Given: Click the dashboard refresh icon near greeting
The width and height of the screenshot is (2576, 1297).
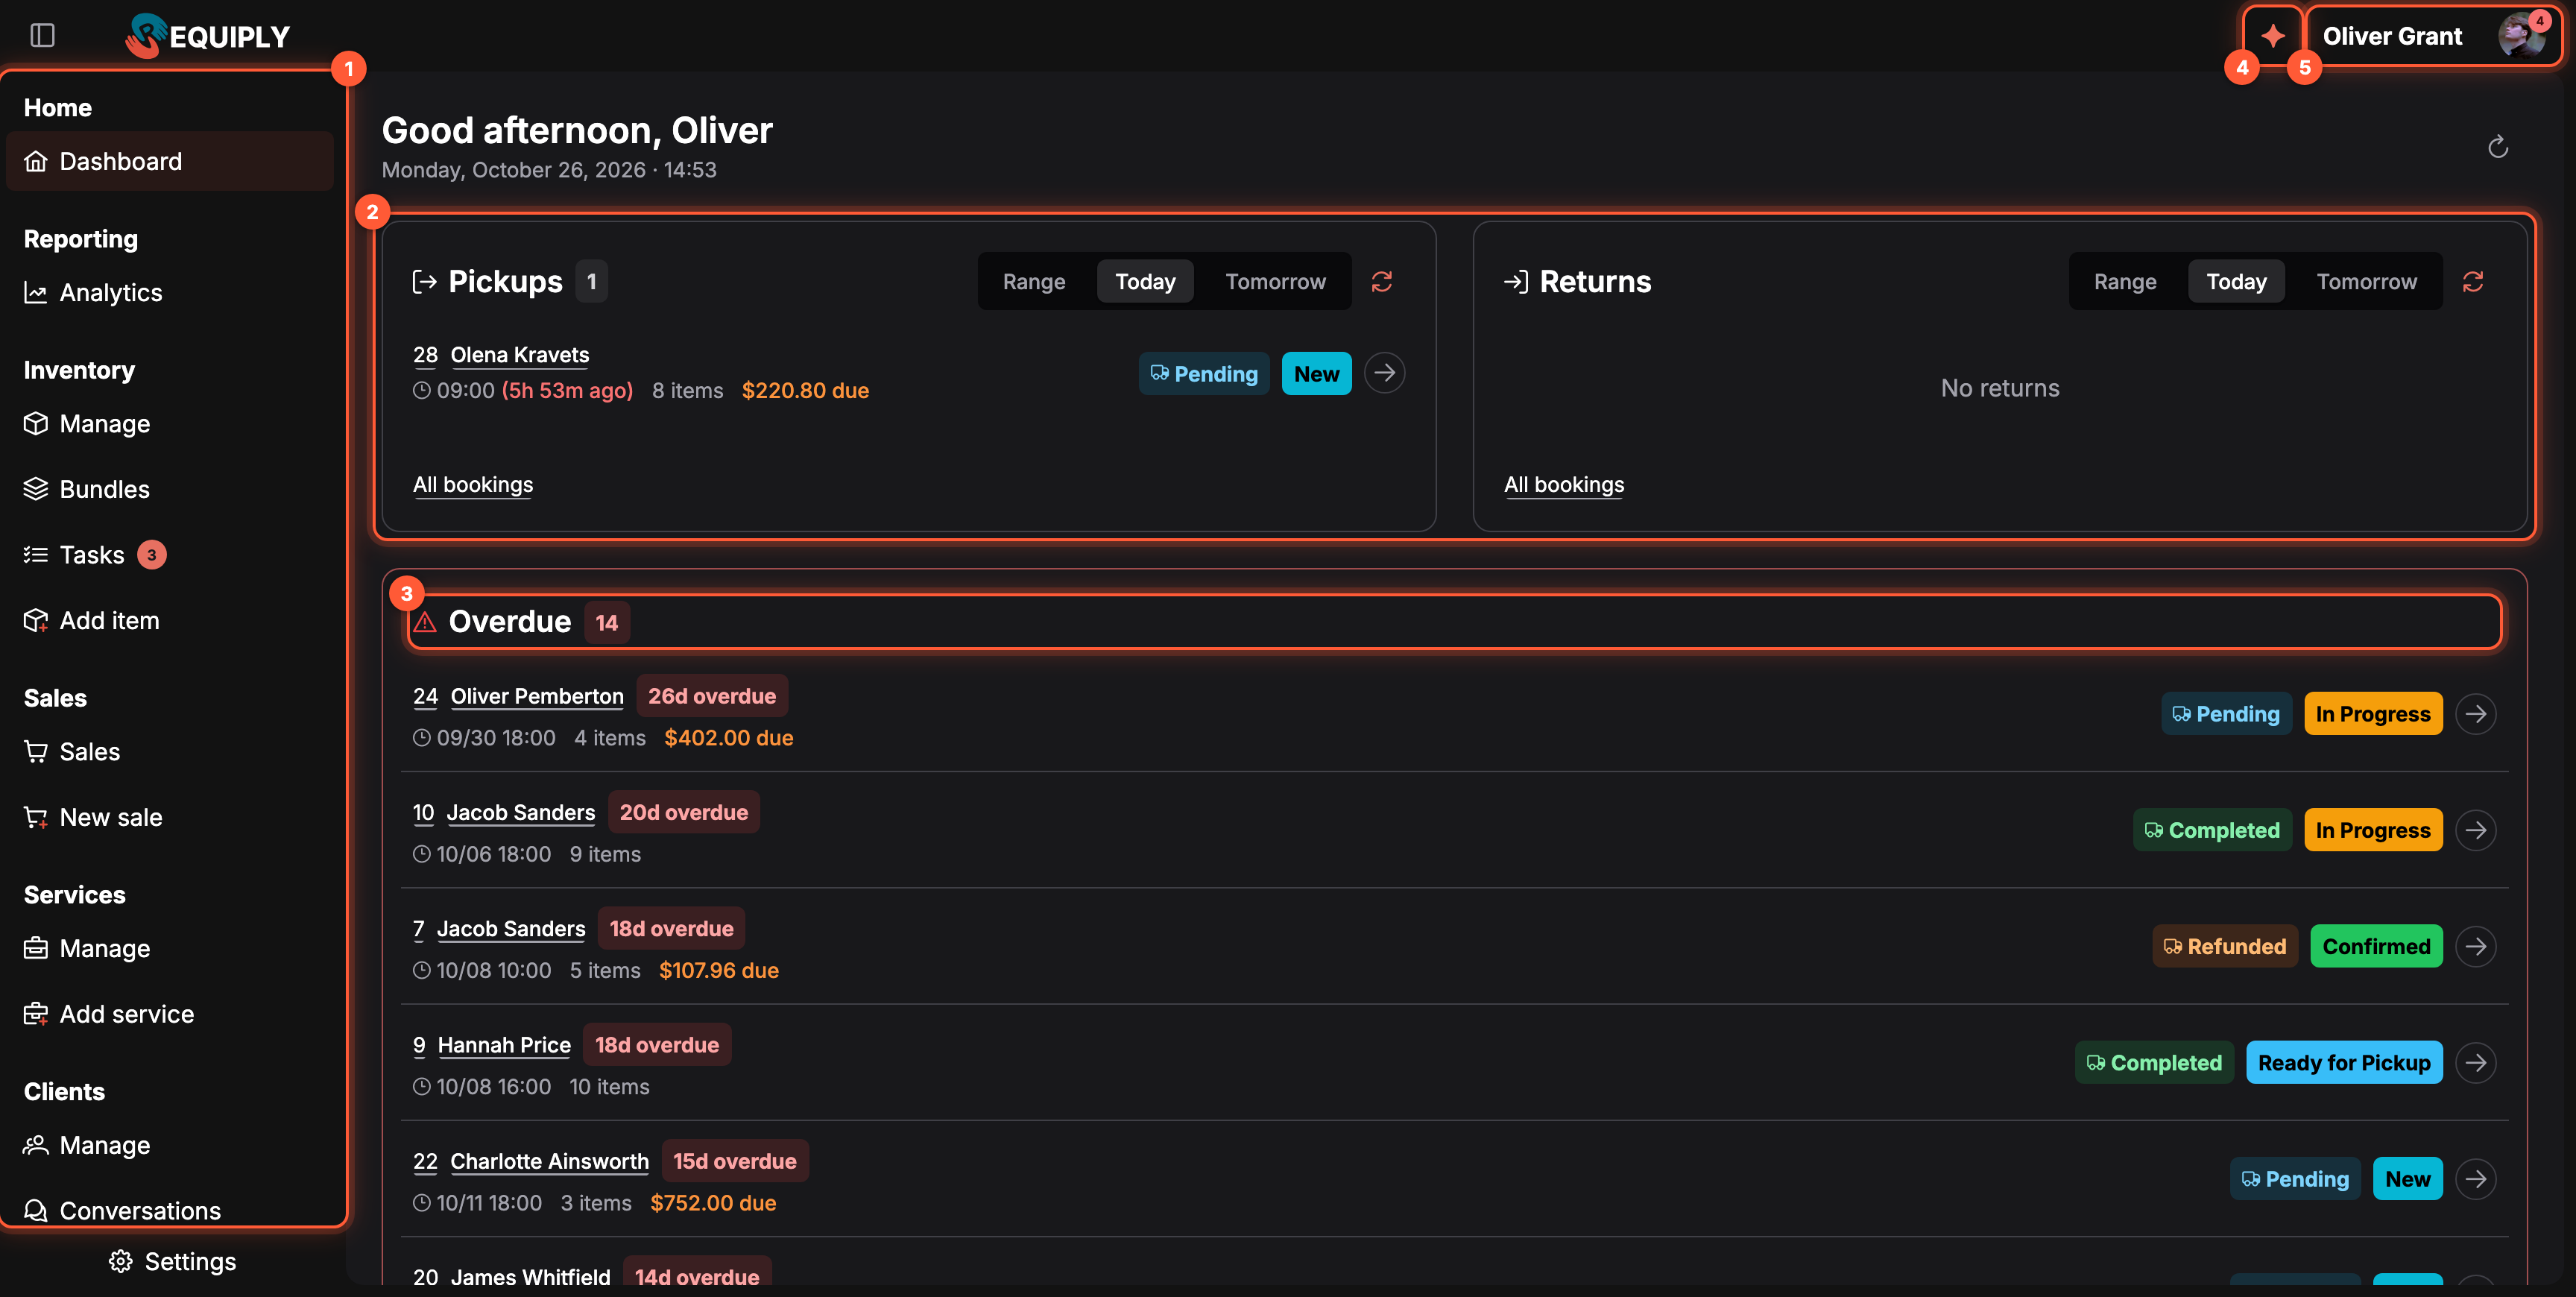Looking at the screenshot, I should (x=2497, y=148).
